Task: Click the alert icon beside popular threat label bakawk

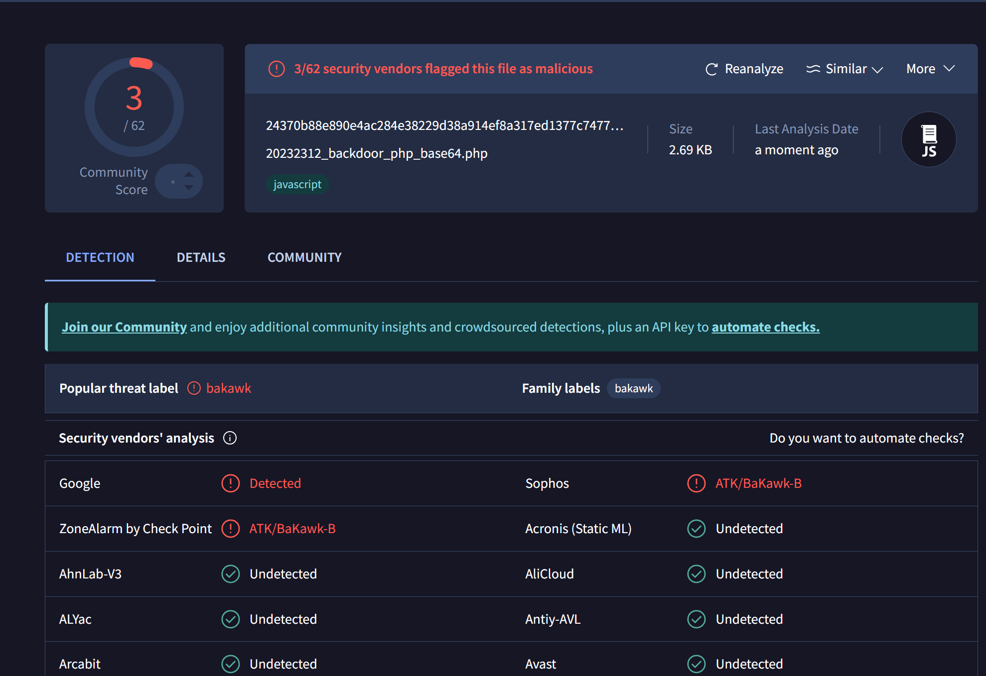Action: point(194,388)
